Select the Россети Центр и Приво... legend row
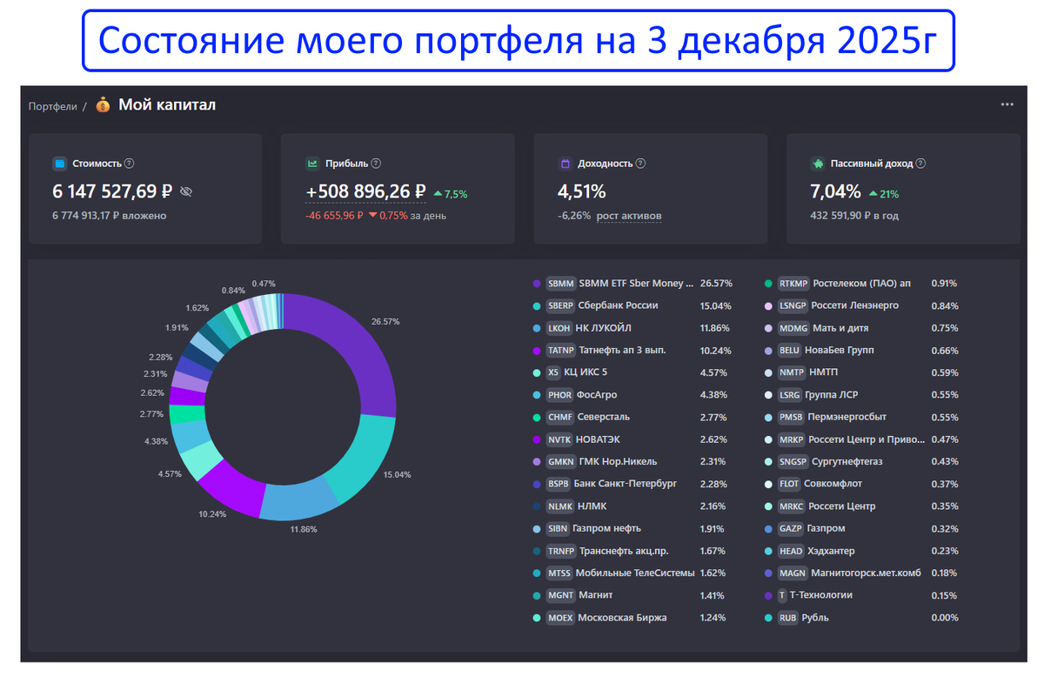Screen dimensions: 1044x677 point(862,439)
